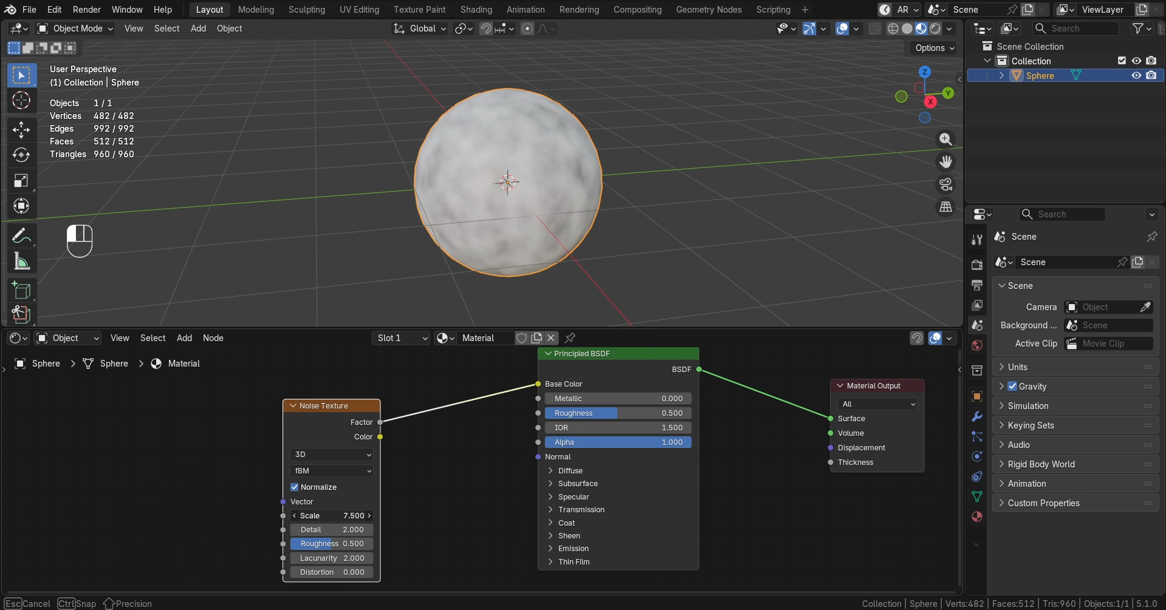Click the outliner Search field

(x=1075, y=29)
